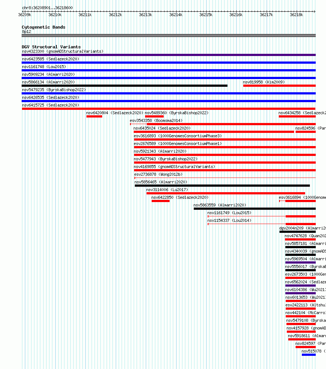This screenshot has width=326, height=369.
Task: Open nsv819958 (Kim2009) variant
Action: click(x=264, y=82)
